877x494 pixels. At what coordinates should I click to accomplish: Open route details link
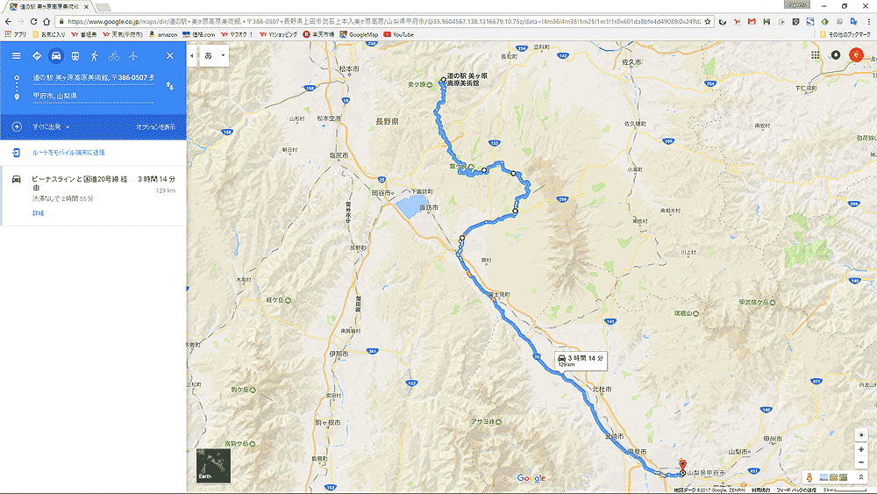(x=38, y=213)
